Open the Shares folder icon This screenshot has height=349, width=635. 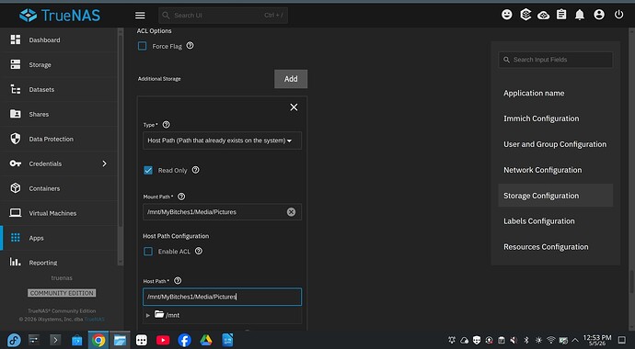click(16, 114)
